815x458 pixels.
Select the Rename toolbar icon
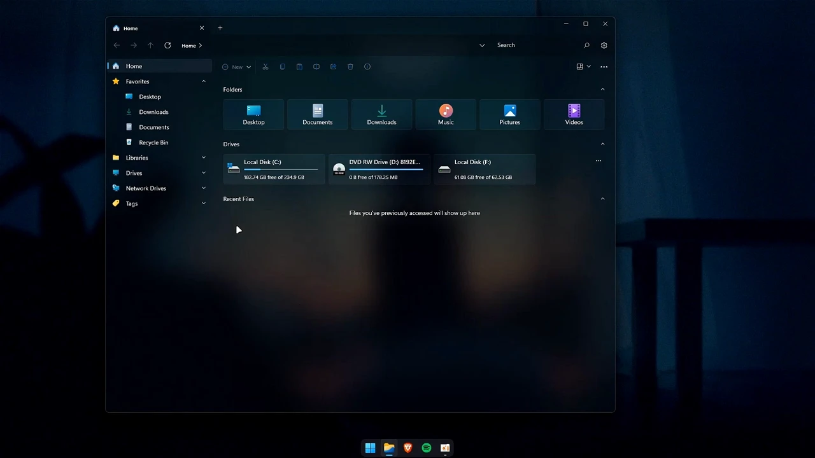(316, 66)
